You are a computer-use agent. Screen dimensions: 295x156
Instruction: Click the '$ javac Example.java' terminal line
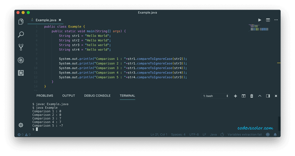pos(50,104)
